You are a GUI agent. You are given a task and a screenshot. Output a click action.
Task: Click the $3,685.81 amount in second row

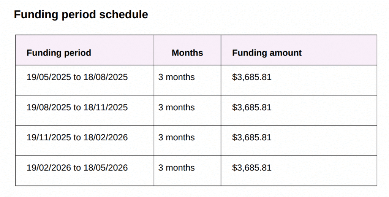pos(252,107)
